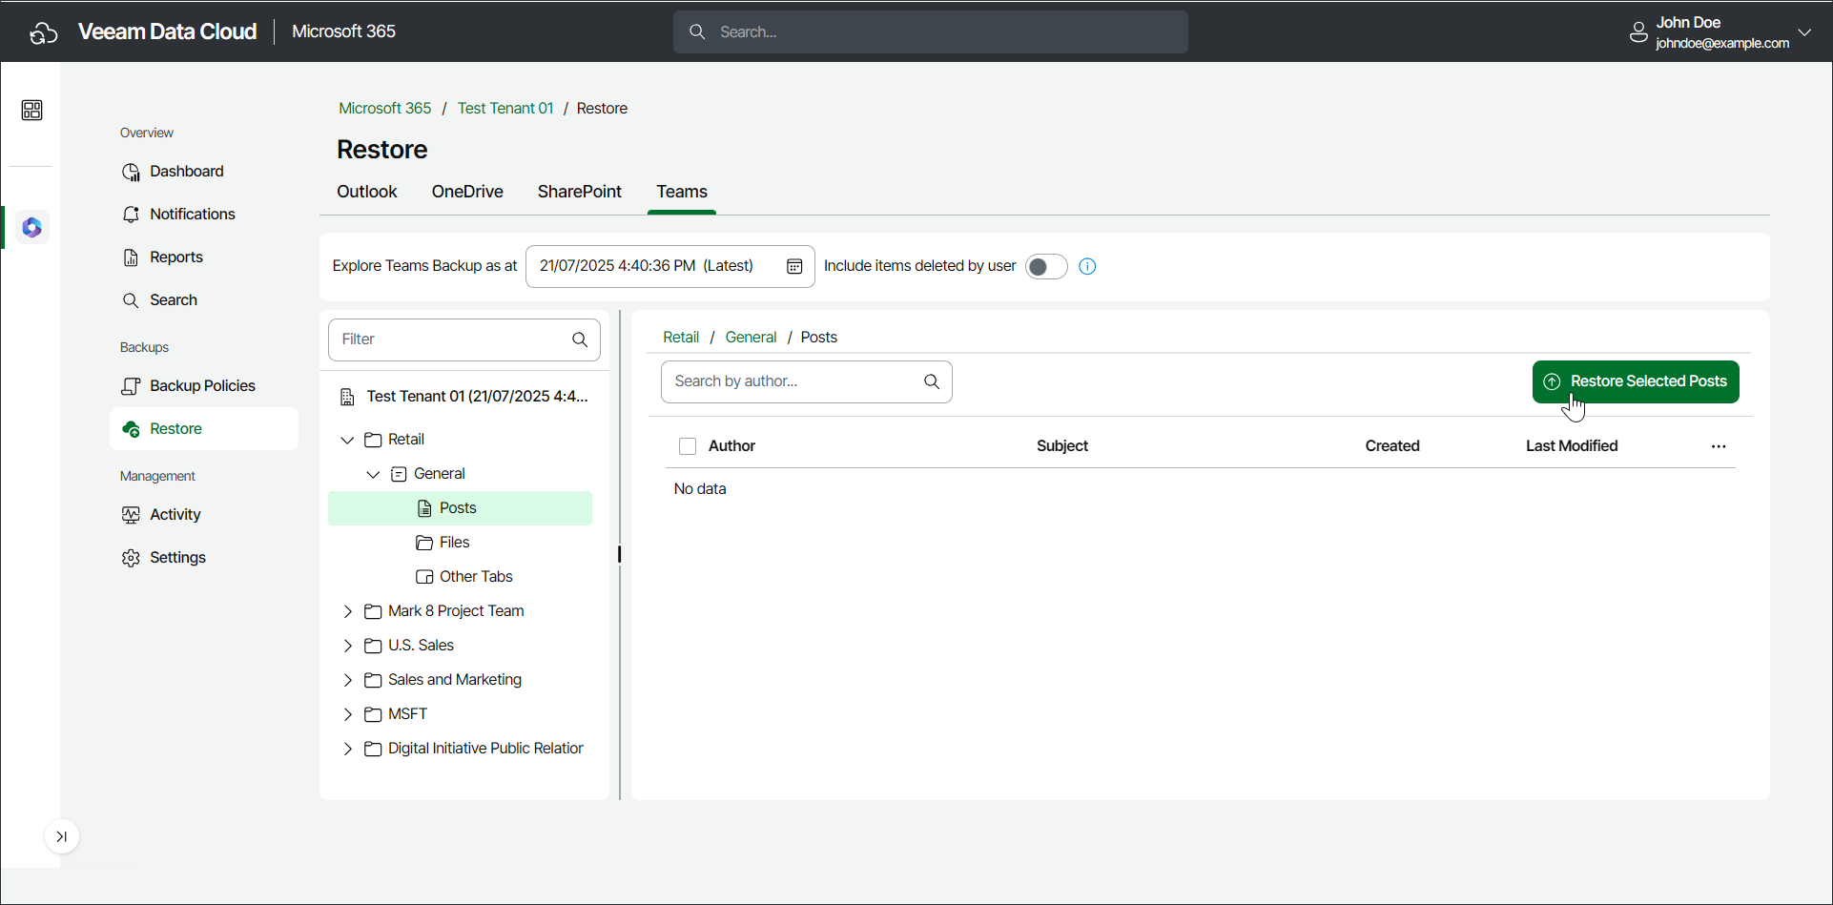Collapse the General channel node
Screen dimensions: 1833x905
[373, 474]
